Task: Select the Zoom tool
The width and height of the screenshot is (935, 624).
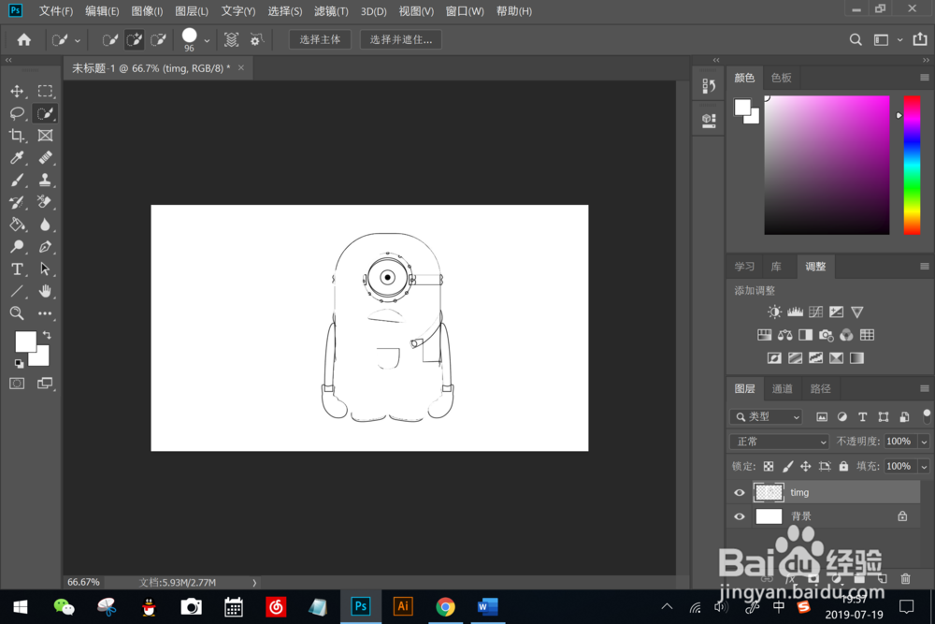Action: point(17,313)
